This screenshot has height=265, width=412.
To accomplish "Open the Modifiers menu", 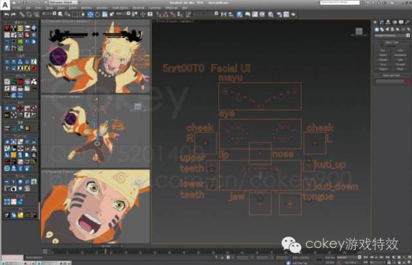I will (x=87, y=8).
